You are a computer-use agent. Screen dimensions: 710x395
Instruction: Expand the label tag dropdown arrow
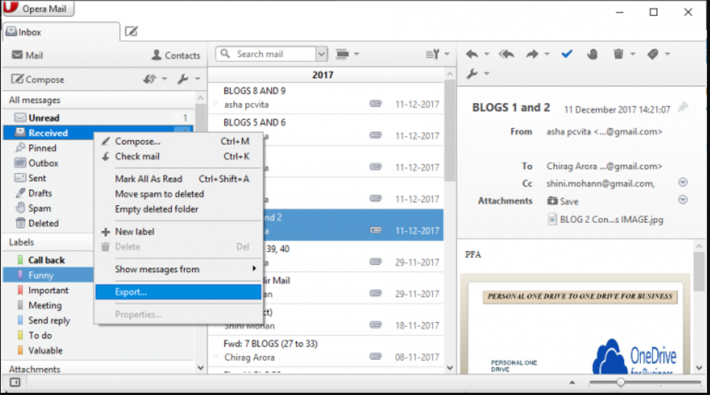click(667, 54)
